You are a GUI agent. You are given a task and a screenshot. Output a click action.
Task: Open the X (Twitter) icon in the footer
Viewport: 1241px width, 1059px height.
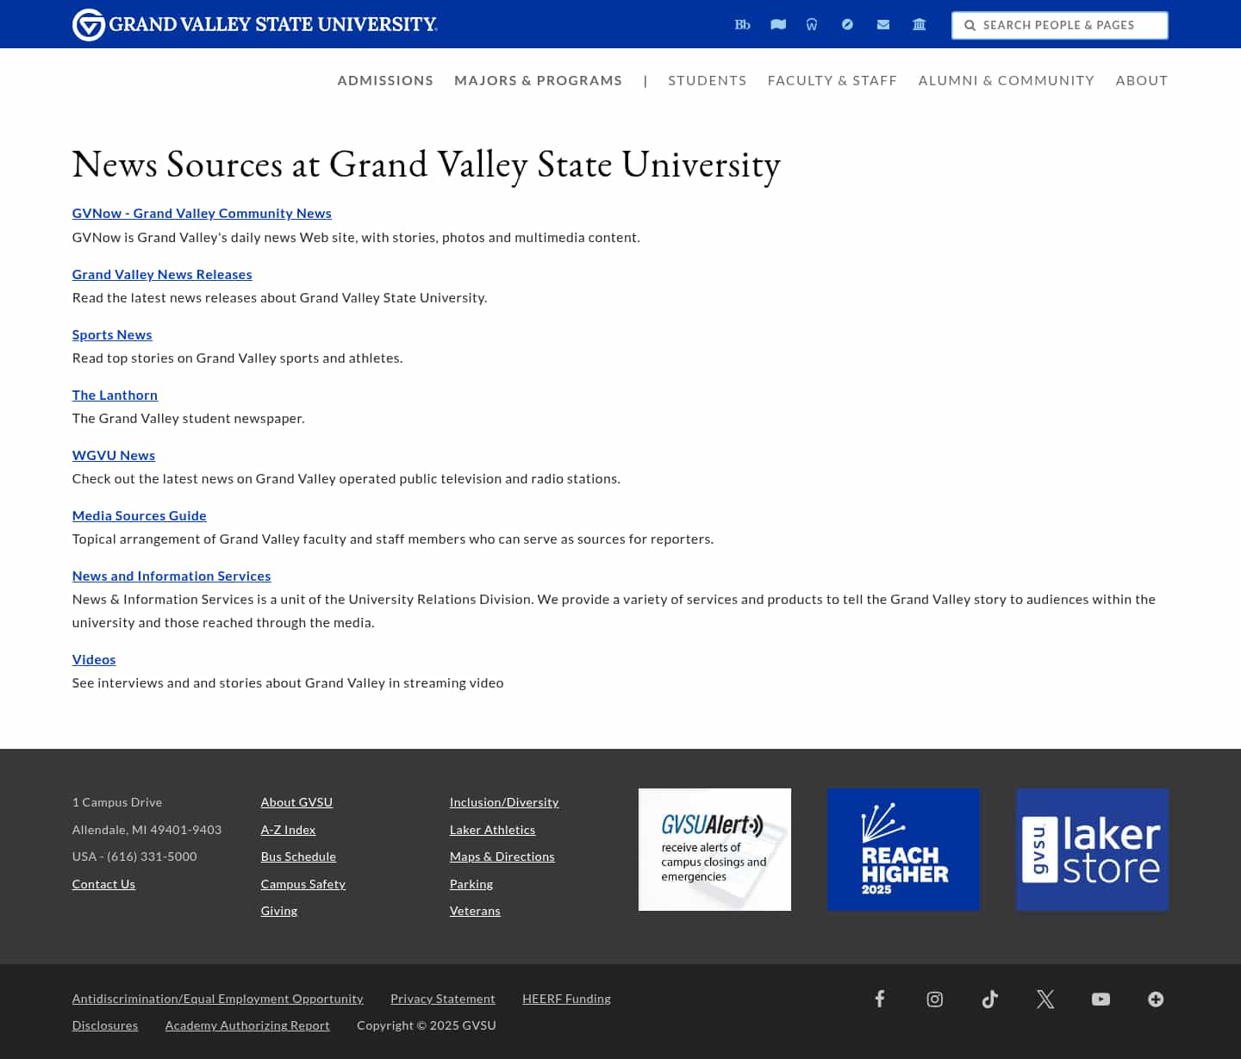coord(1045,999)
